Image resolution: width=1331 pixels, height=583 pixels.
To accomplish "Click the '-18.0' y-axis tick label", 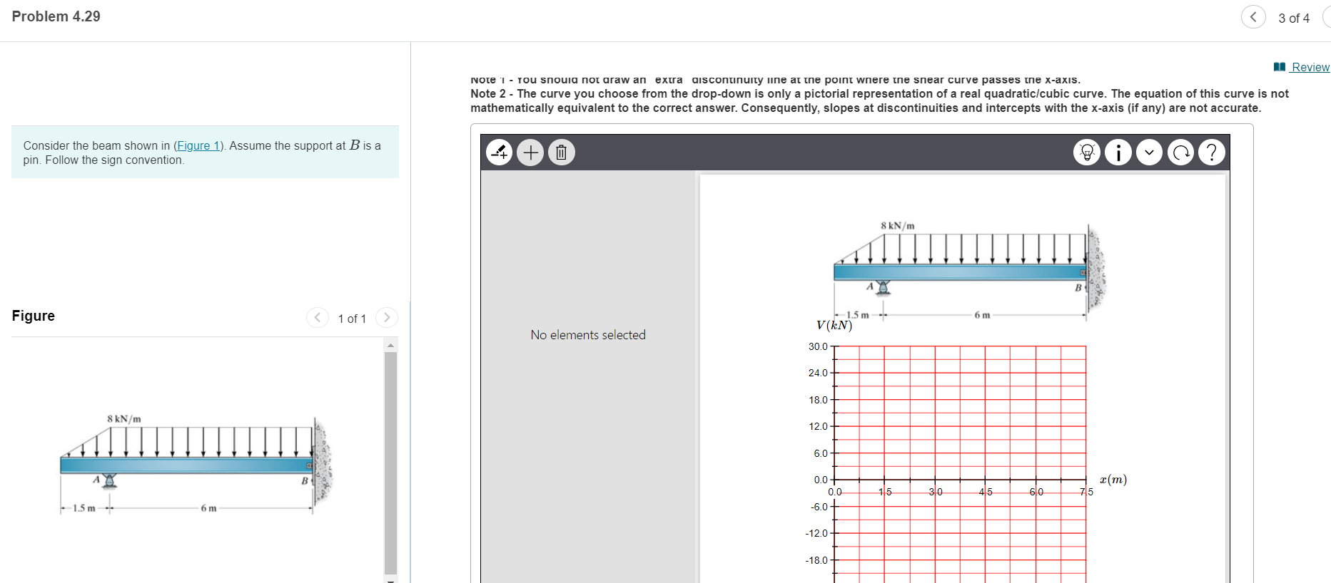I will [816, 560].
